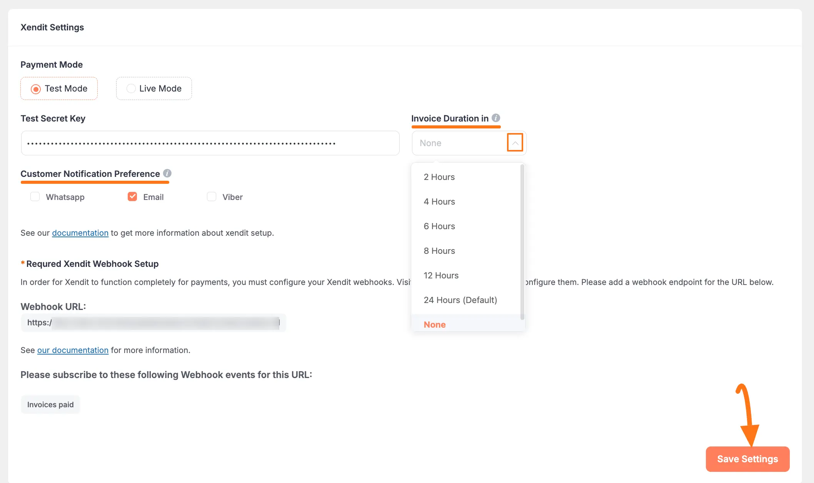Disable Email notifications
Image resolution: width=814 pixels, height=483 pixels.
click(x=132, y=197)
